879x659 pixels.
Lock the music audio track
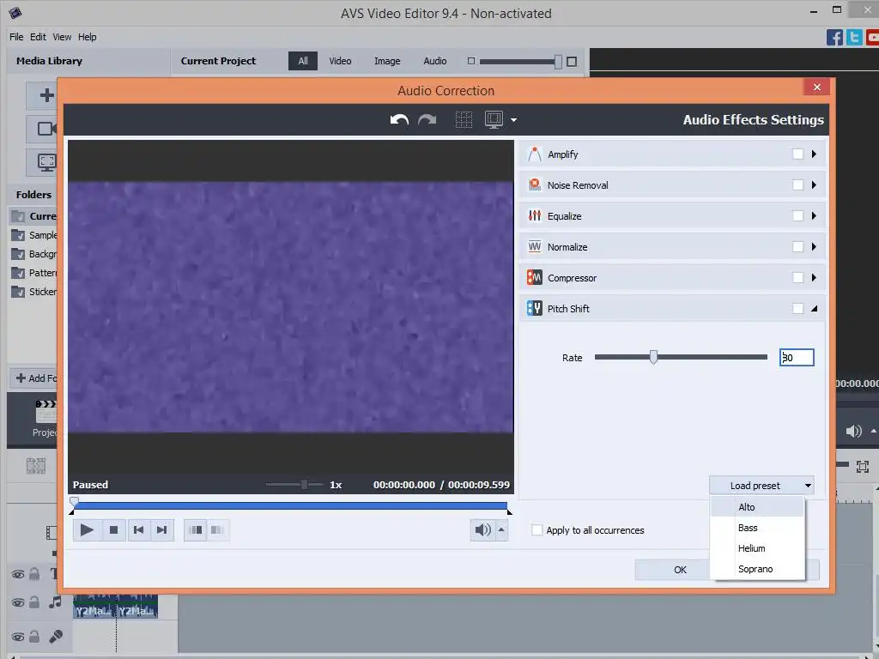[x=34, y=602]
